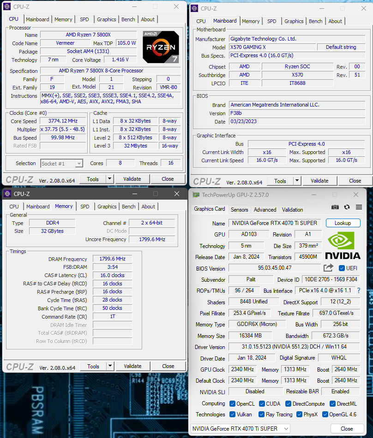The width and height of the screenshot is (373, 438).
Task: Click Tools button in the Memory window
Action: point(93,366)
